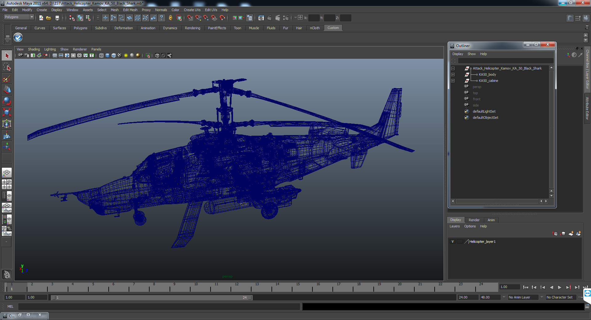The height and width of the screenshot is (320, 591).
Task: Toggle viewport Wireframe on Shaded cube button
Action: coord(114,55)
